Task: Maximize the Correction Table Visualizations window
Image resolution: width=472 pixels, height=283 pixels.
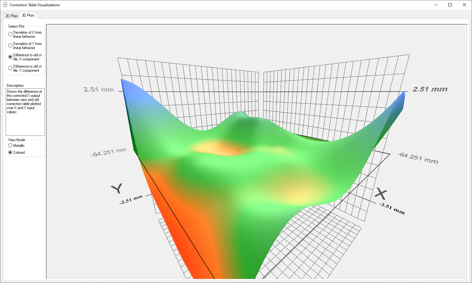Action: click(x=450, y=5)
